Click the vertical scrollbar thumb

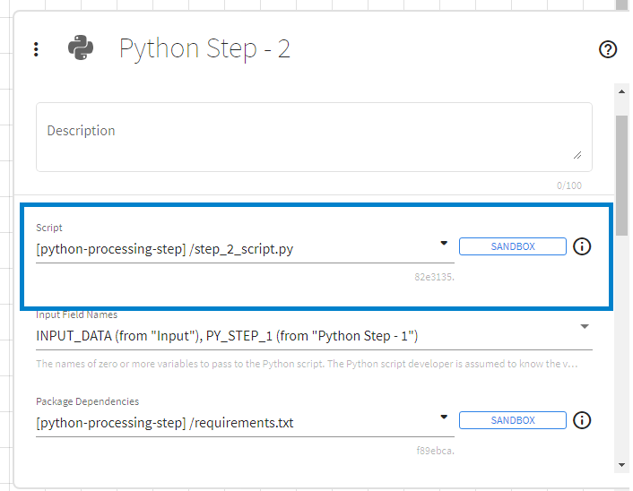point(621,161)
